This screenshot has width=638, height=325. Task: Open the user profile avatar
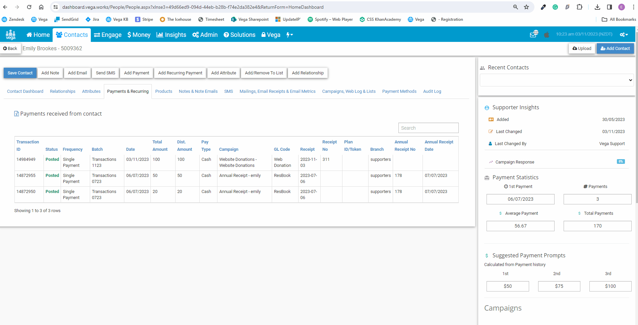[x=622, y=7]
